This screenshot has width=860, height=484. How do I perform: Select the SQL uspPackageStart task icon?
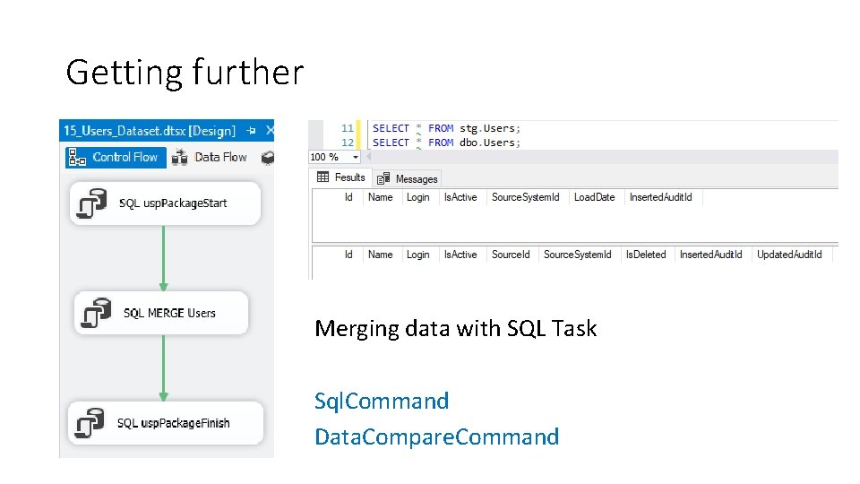coord(91,203)
